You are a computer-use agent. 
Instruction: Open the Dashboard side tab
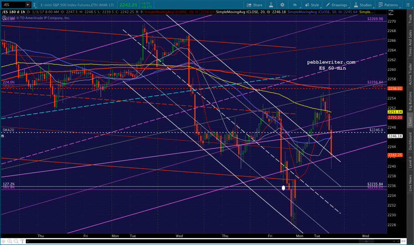[x=410, y=142]
